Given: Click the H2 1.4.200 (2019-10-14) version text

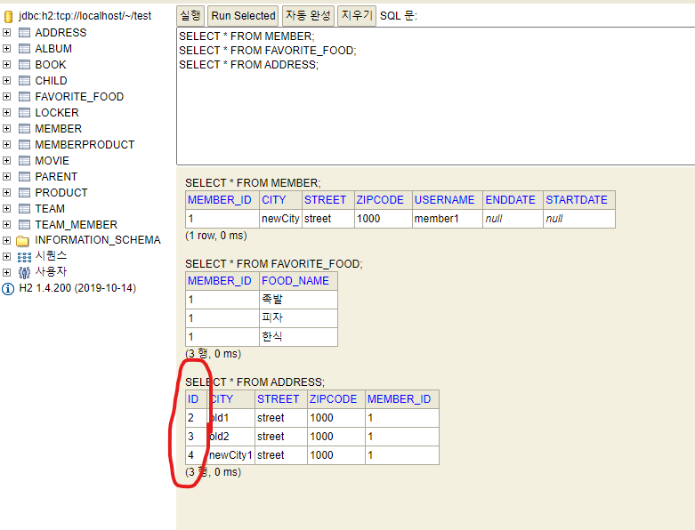Looking at the screenshot, I should pos(77,288).
